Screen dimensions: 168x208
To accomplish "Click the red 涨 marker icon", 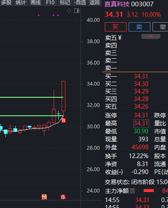I will tap(63, 197).
